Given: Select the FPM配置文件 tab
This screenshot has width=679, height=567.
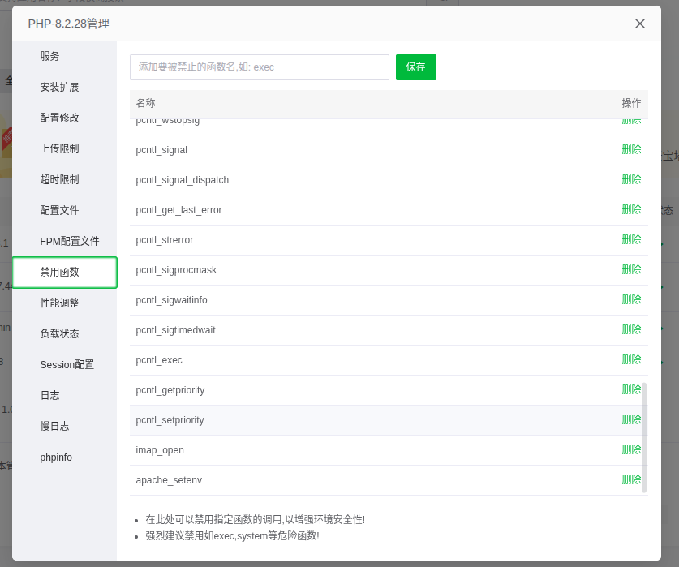Looking at the screenshot, I should click(x=70, y=242).
